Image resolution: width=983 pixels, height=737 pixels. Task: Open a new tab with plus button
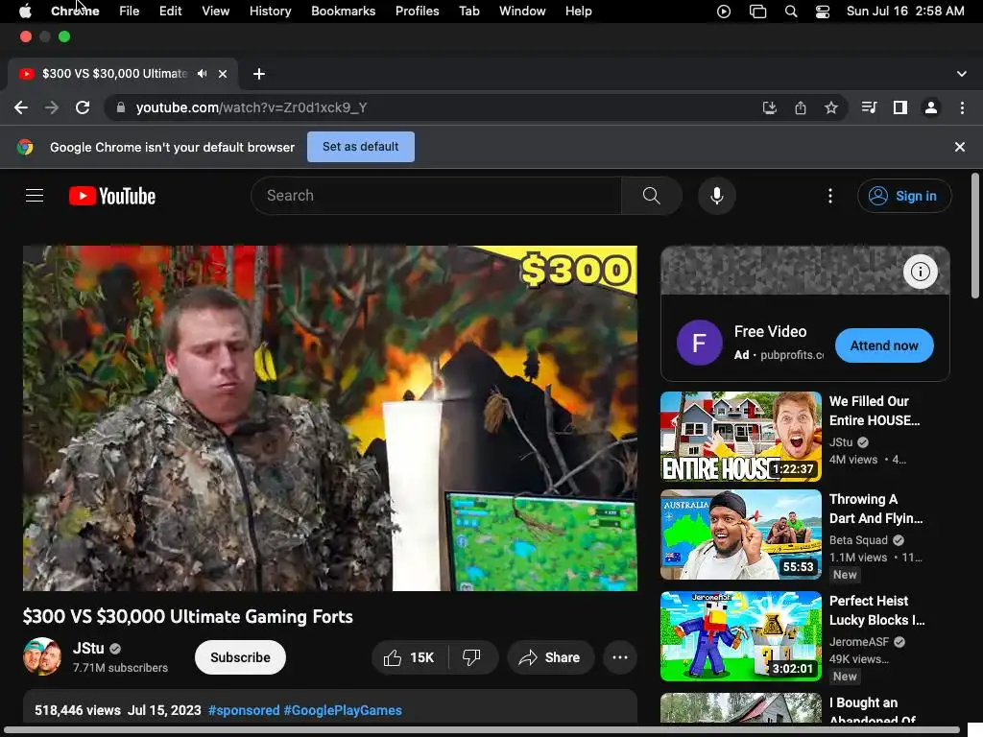[259, 74]
